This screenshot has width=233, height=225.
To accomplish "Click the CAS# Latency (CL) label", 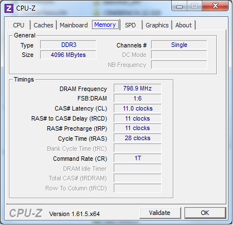I will click(x=81, y=108).
